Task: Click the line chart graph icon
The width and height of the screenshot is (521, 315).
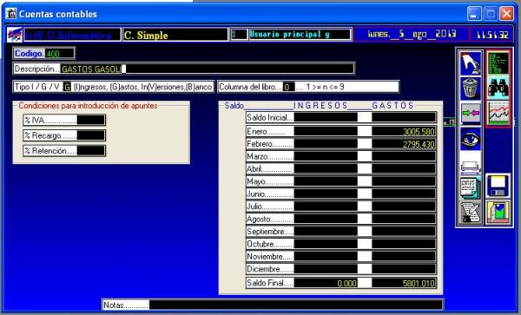Action: click(x=498, y=113)
